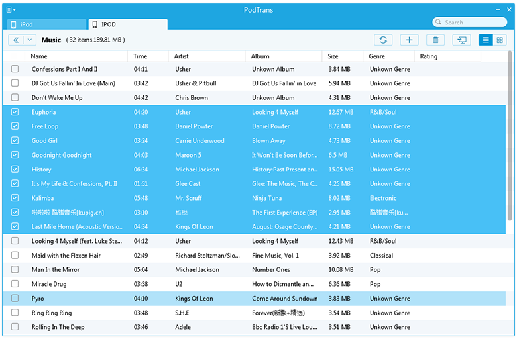Click the transfer to computer icon
Screen dimensions: 517x339
click(461, 40)
